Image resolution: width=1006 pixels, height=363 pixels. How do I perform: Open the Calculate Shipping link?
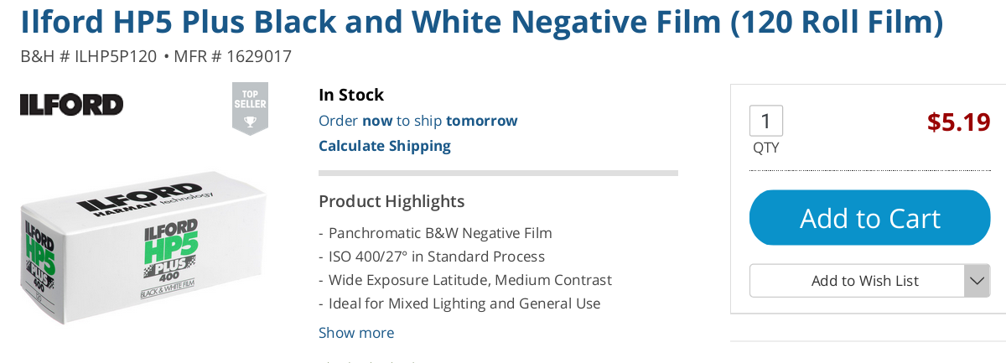pyautogui.click(x=384, y=146)
